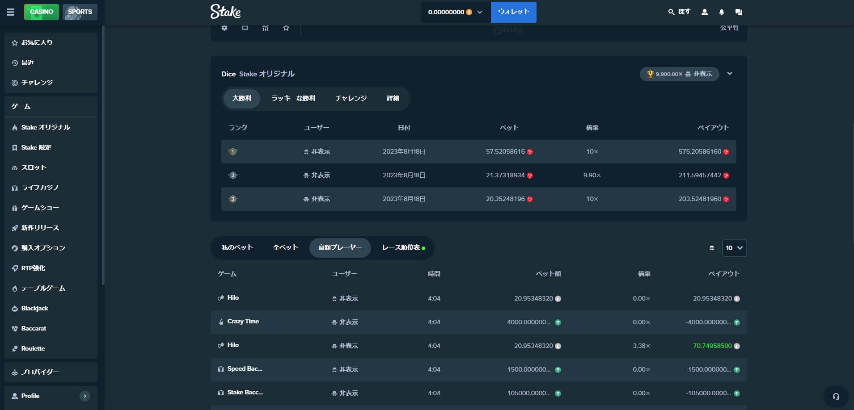Open support headset icon
854x410 pixels.
(836, 396)
